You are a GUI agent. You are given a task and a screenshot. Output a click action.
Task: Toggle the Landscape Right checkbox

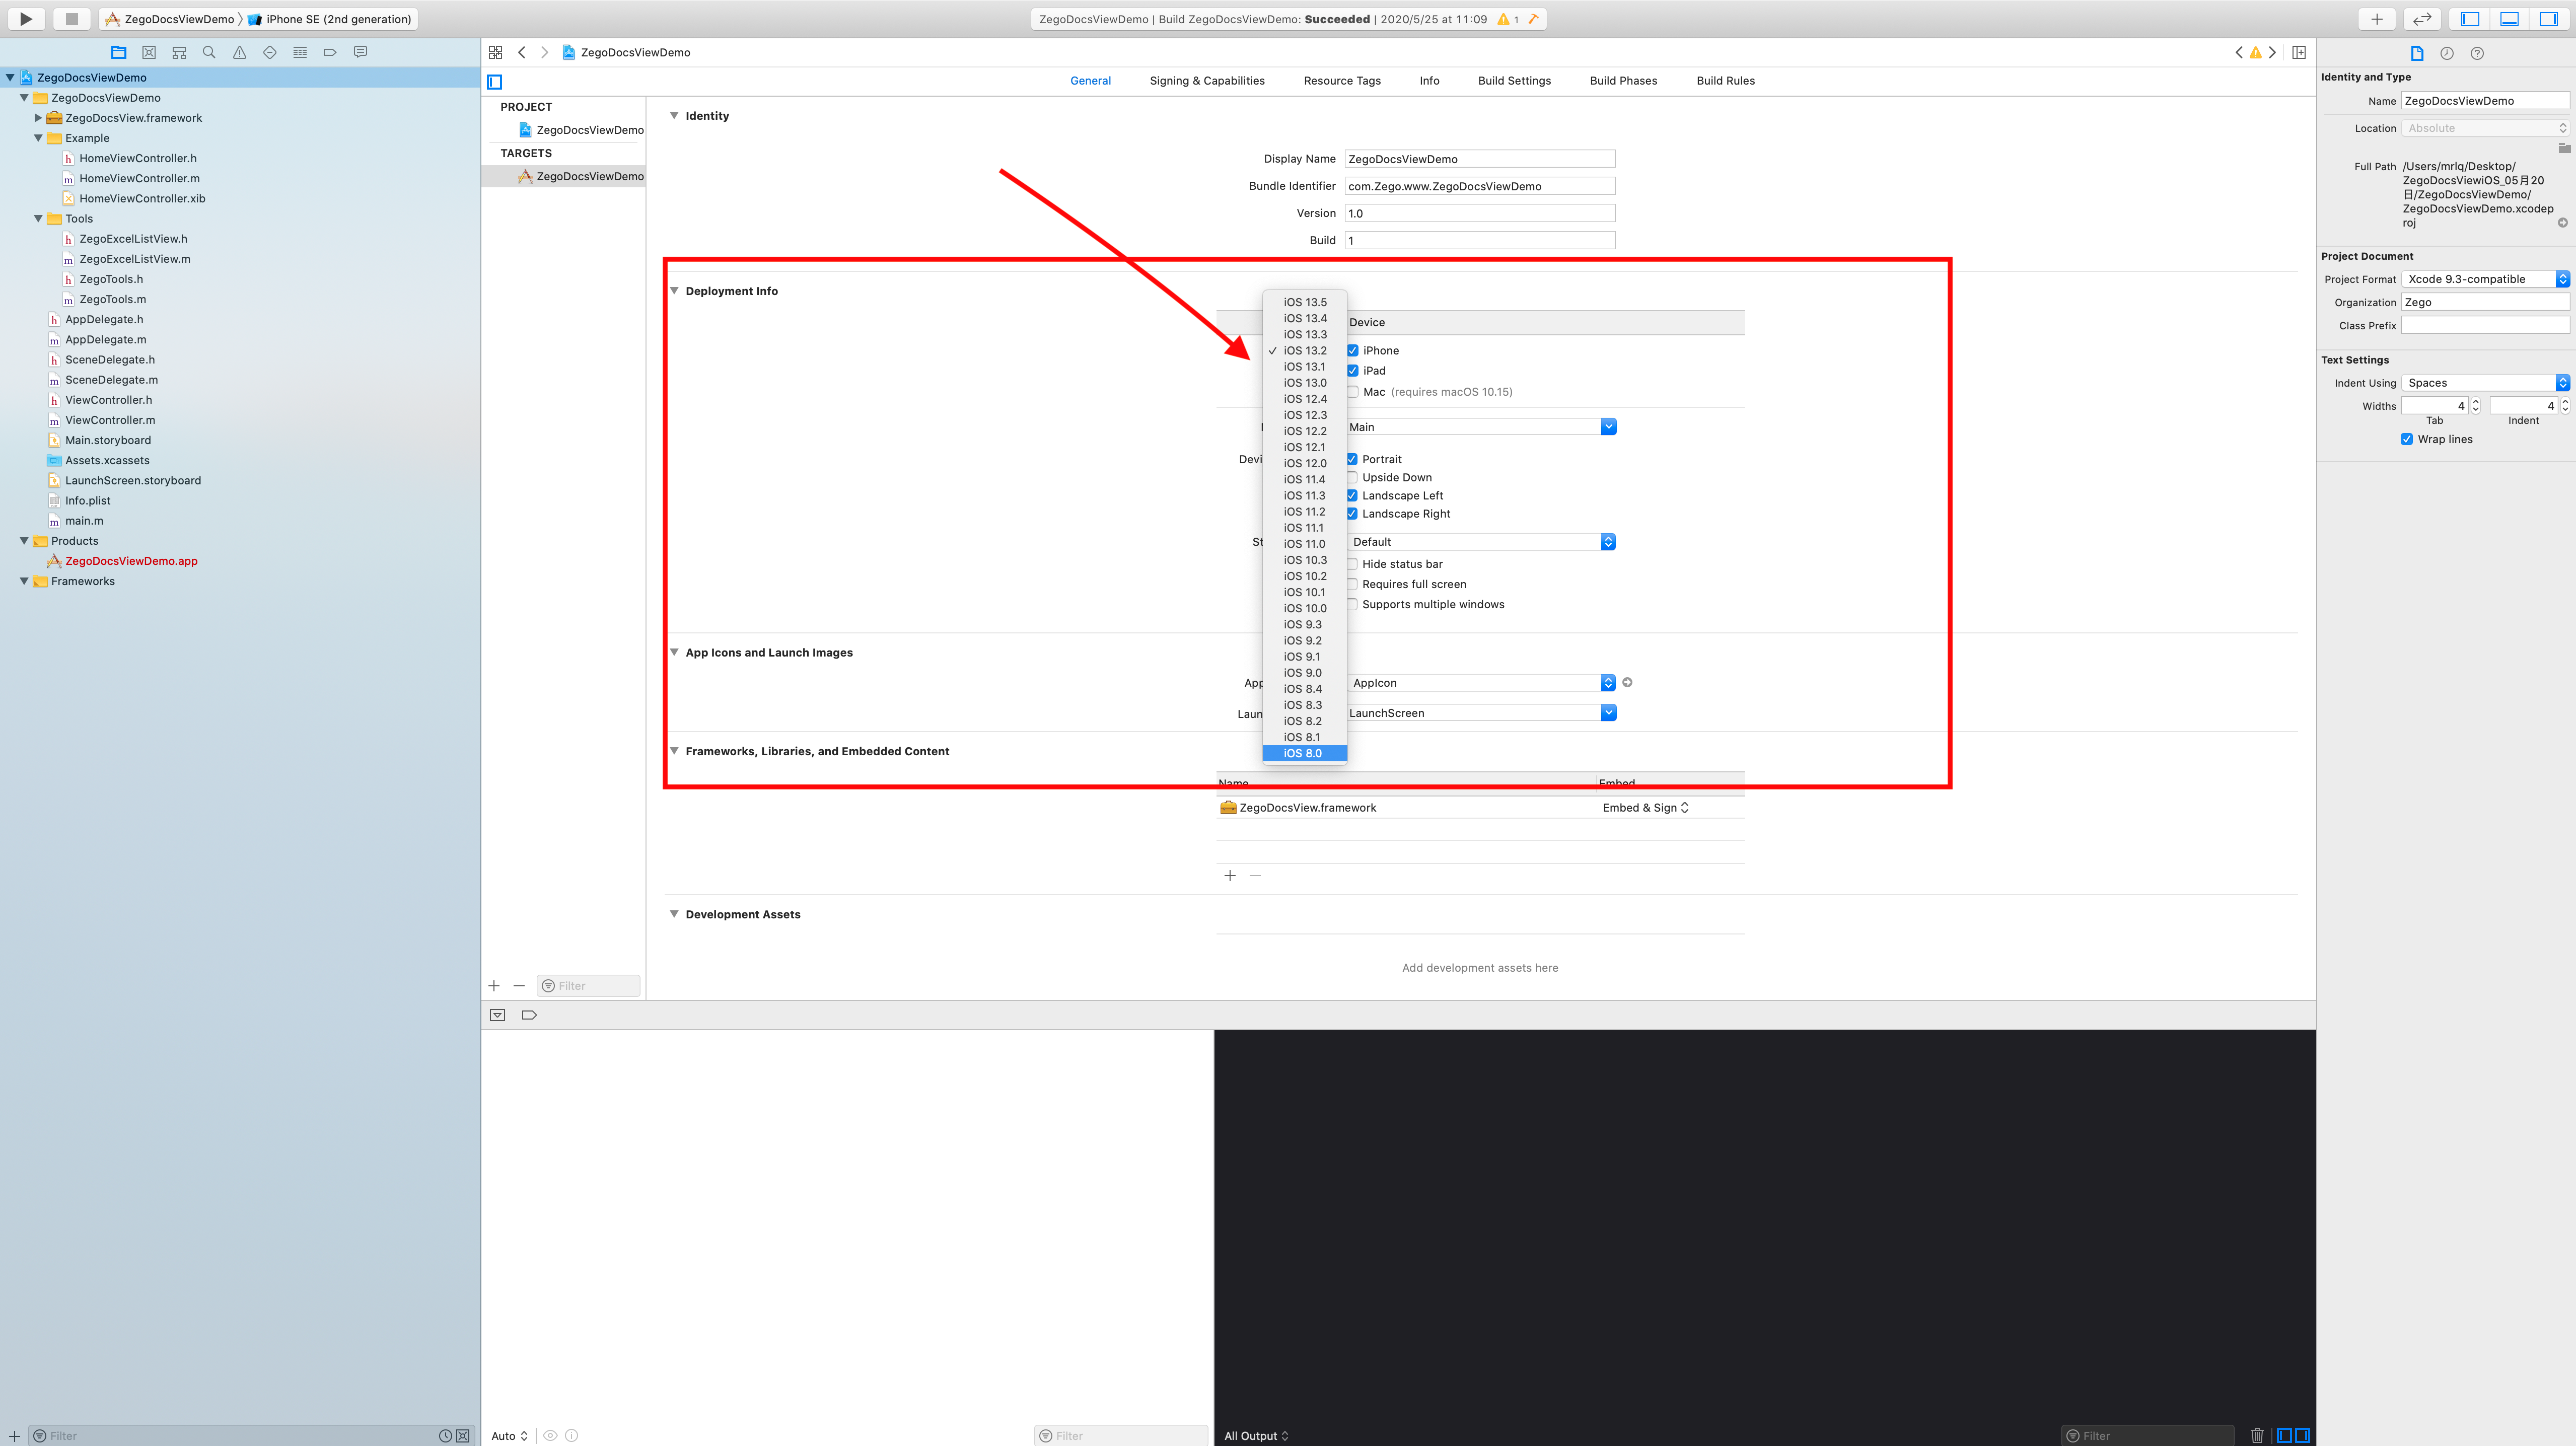pos(1352,513)
